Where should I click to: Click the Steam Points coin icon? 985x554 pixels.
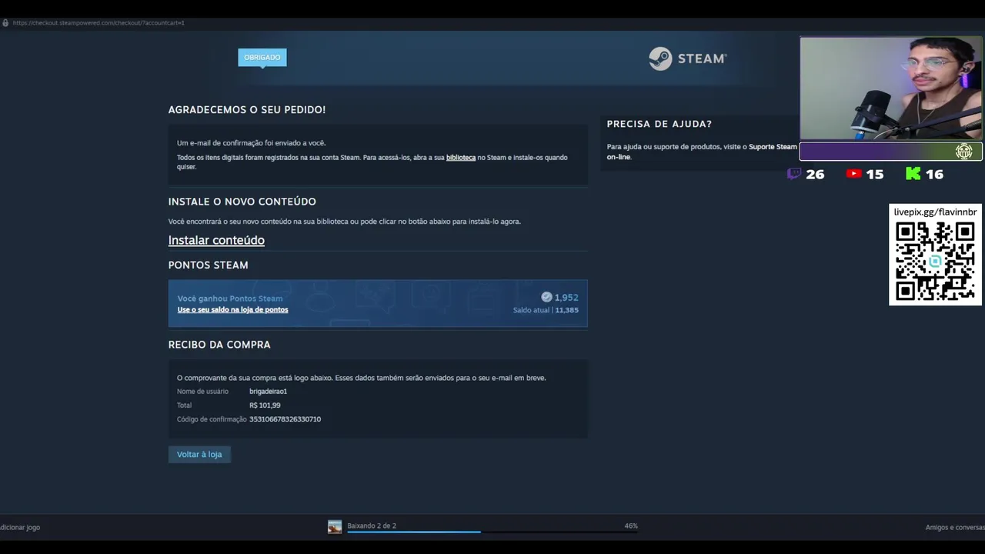click(x=546, y=297)
